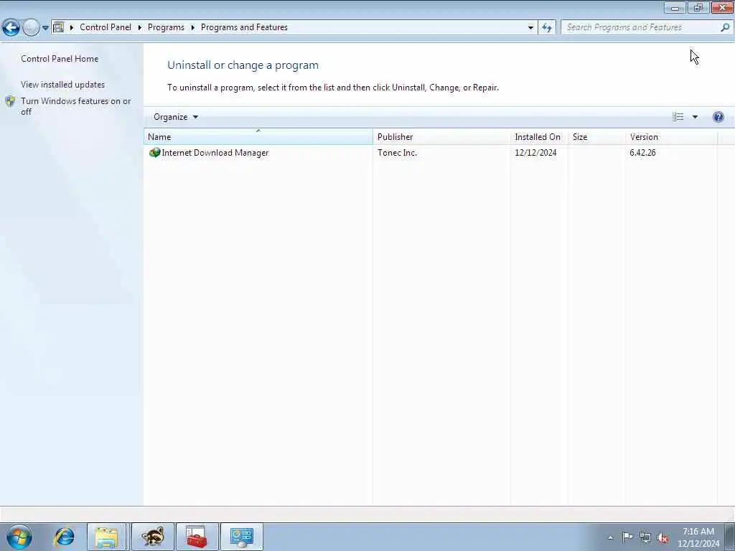Open the Windows Start menu
This screenshot has height=551, width=735.
coord(19,537)
